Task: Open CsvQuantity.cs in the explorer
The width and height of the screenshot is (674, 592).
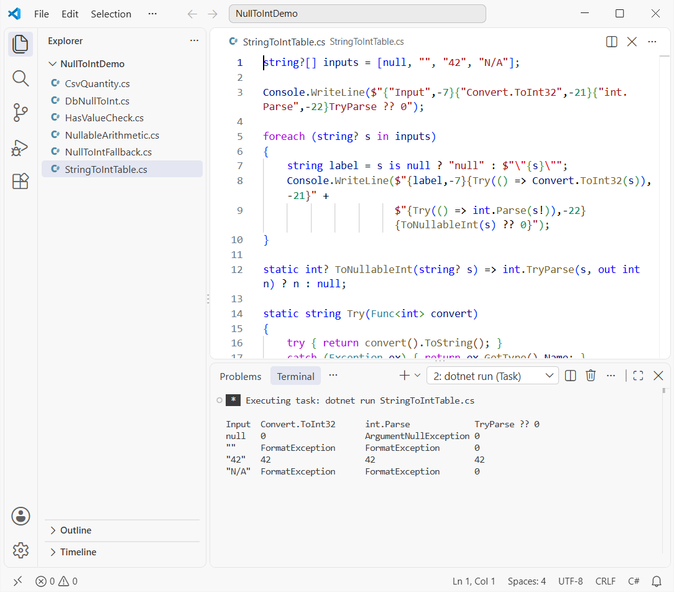Action: (122, 84)
